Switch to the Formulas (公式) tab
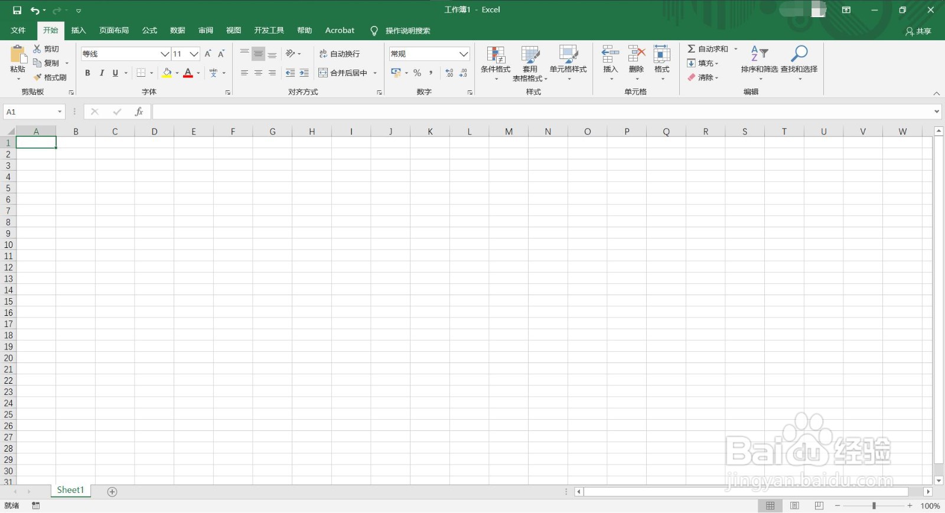Screen dimensions: 945x513 pyautogui.click(x=149, y=30)
